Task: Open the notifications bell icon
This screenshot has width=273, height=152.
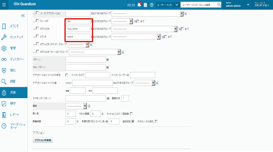Action: (139, 5)
